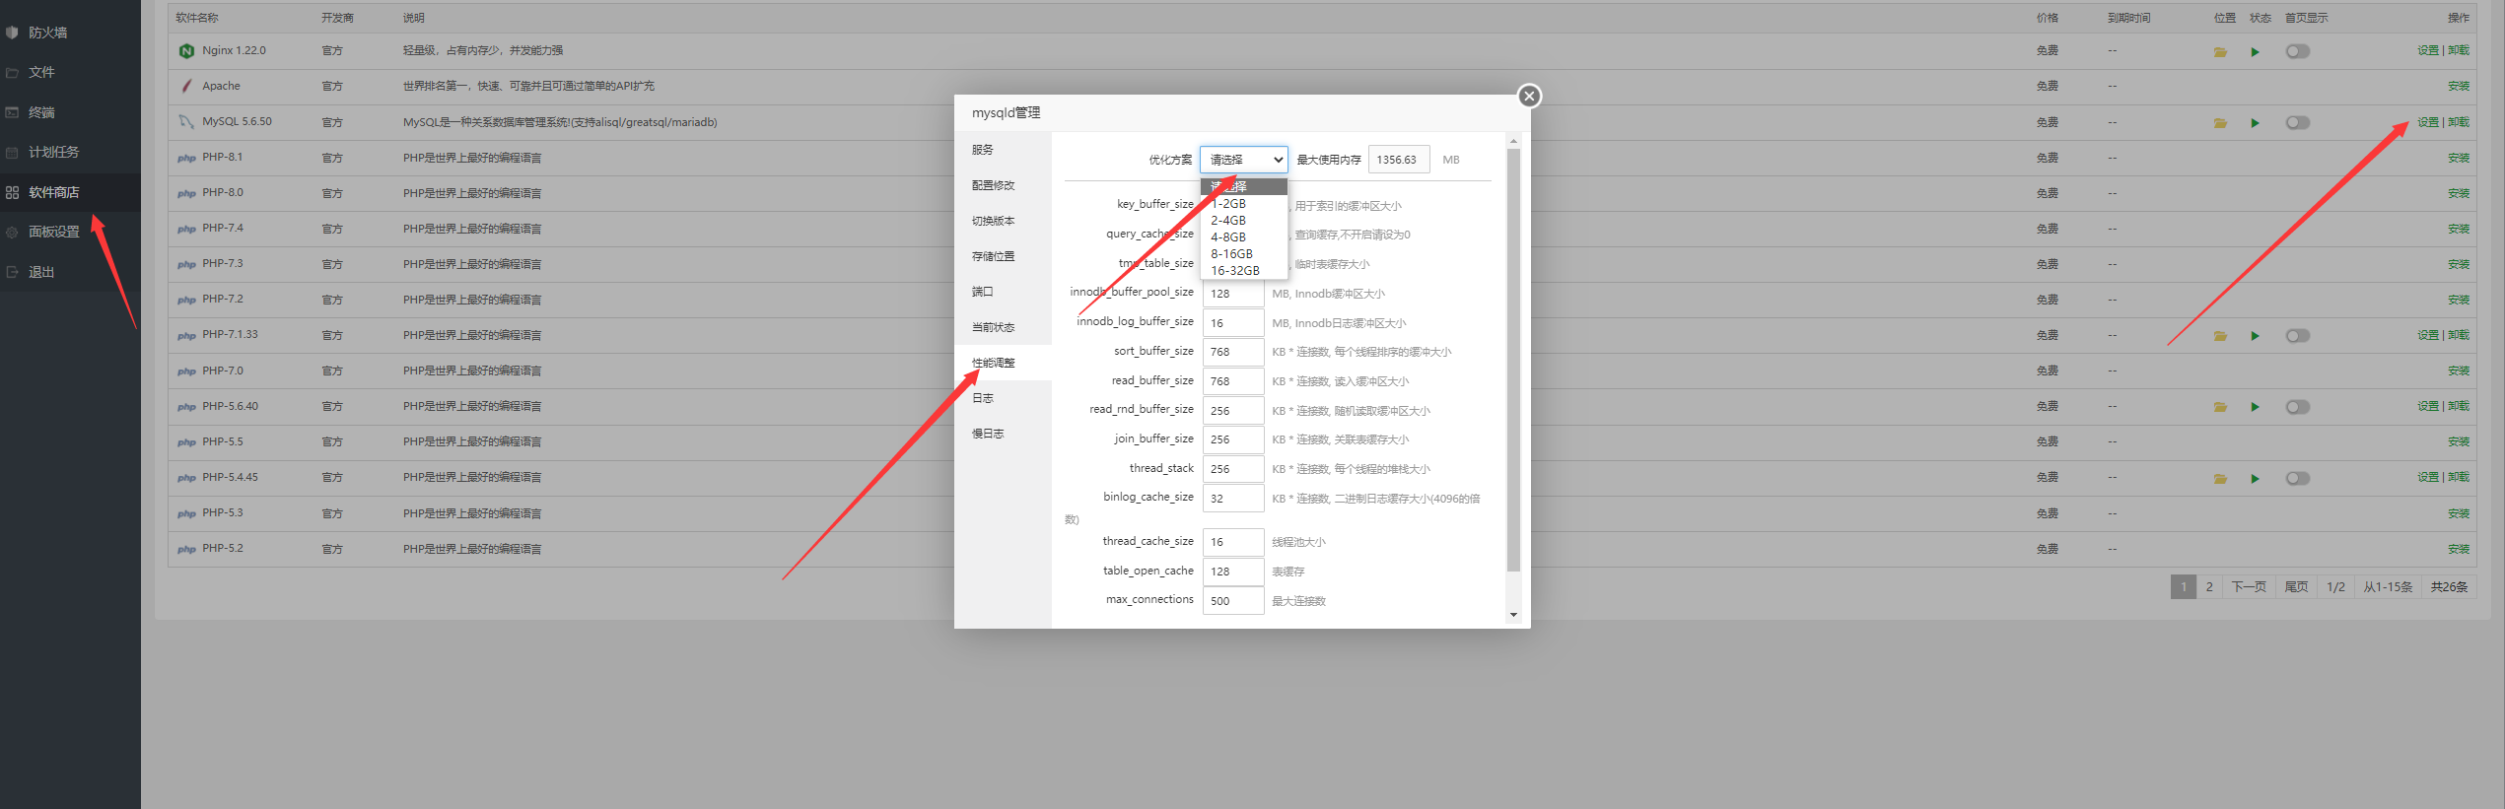2505x809 pixels.
Task: Open the 服务 tab in mysqld dialog
Action: pos(1004,150)
